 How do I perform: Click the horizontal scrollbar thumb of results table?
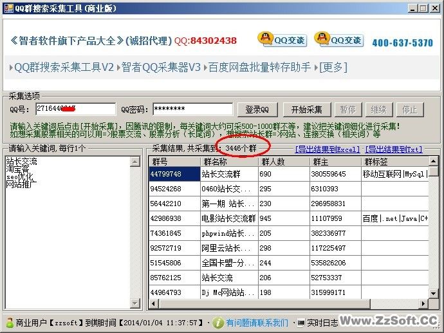(264, 303)
